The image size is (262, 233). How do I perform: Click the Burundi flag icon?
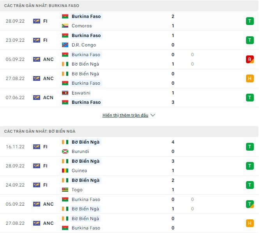pos(65,151)
